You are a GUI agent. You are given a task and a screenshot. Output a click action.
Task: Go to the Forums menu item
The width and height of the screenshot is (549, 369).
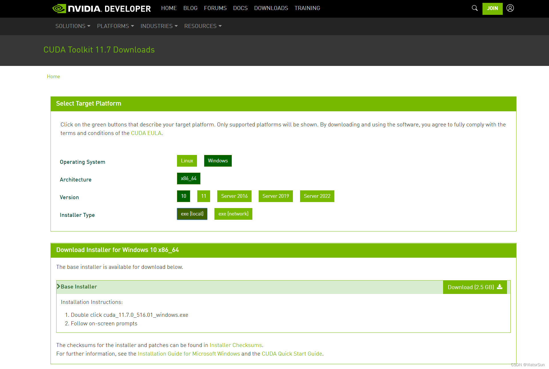[x=215, y=8]
